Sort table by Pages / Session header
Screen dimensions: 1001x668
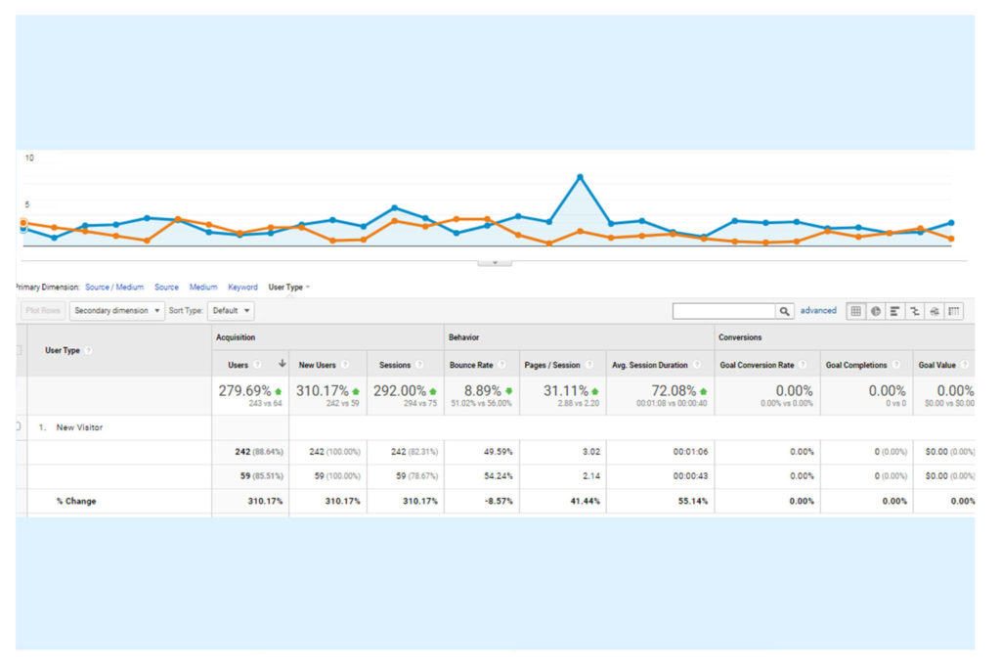(552, 365)
